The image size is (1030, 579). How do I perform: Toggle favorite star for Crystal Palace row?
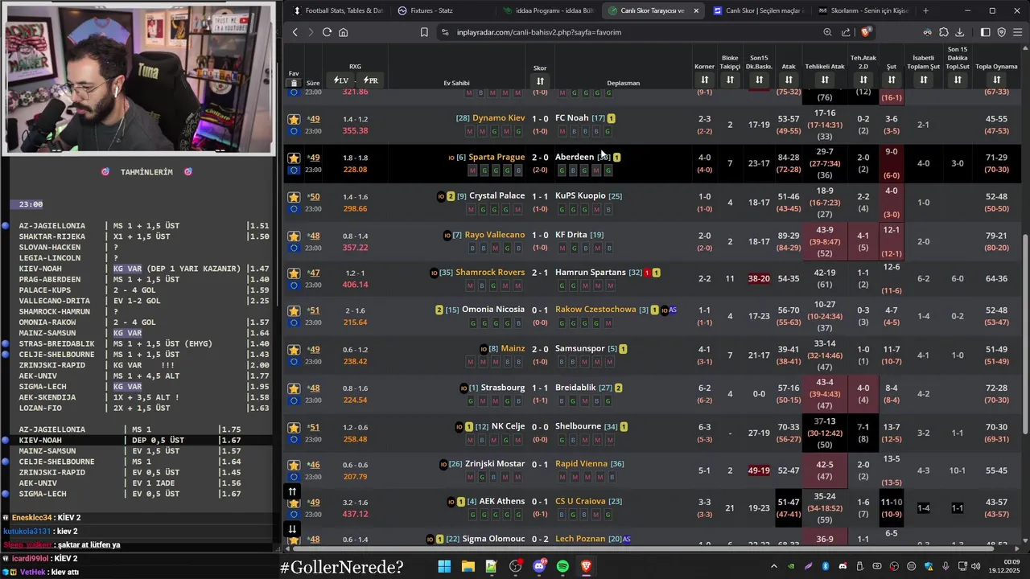[x=294, y=197]
